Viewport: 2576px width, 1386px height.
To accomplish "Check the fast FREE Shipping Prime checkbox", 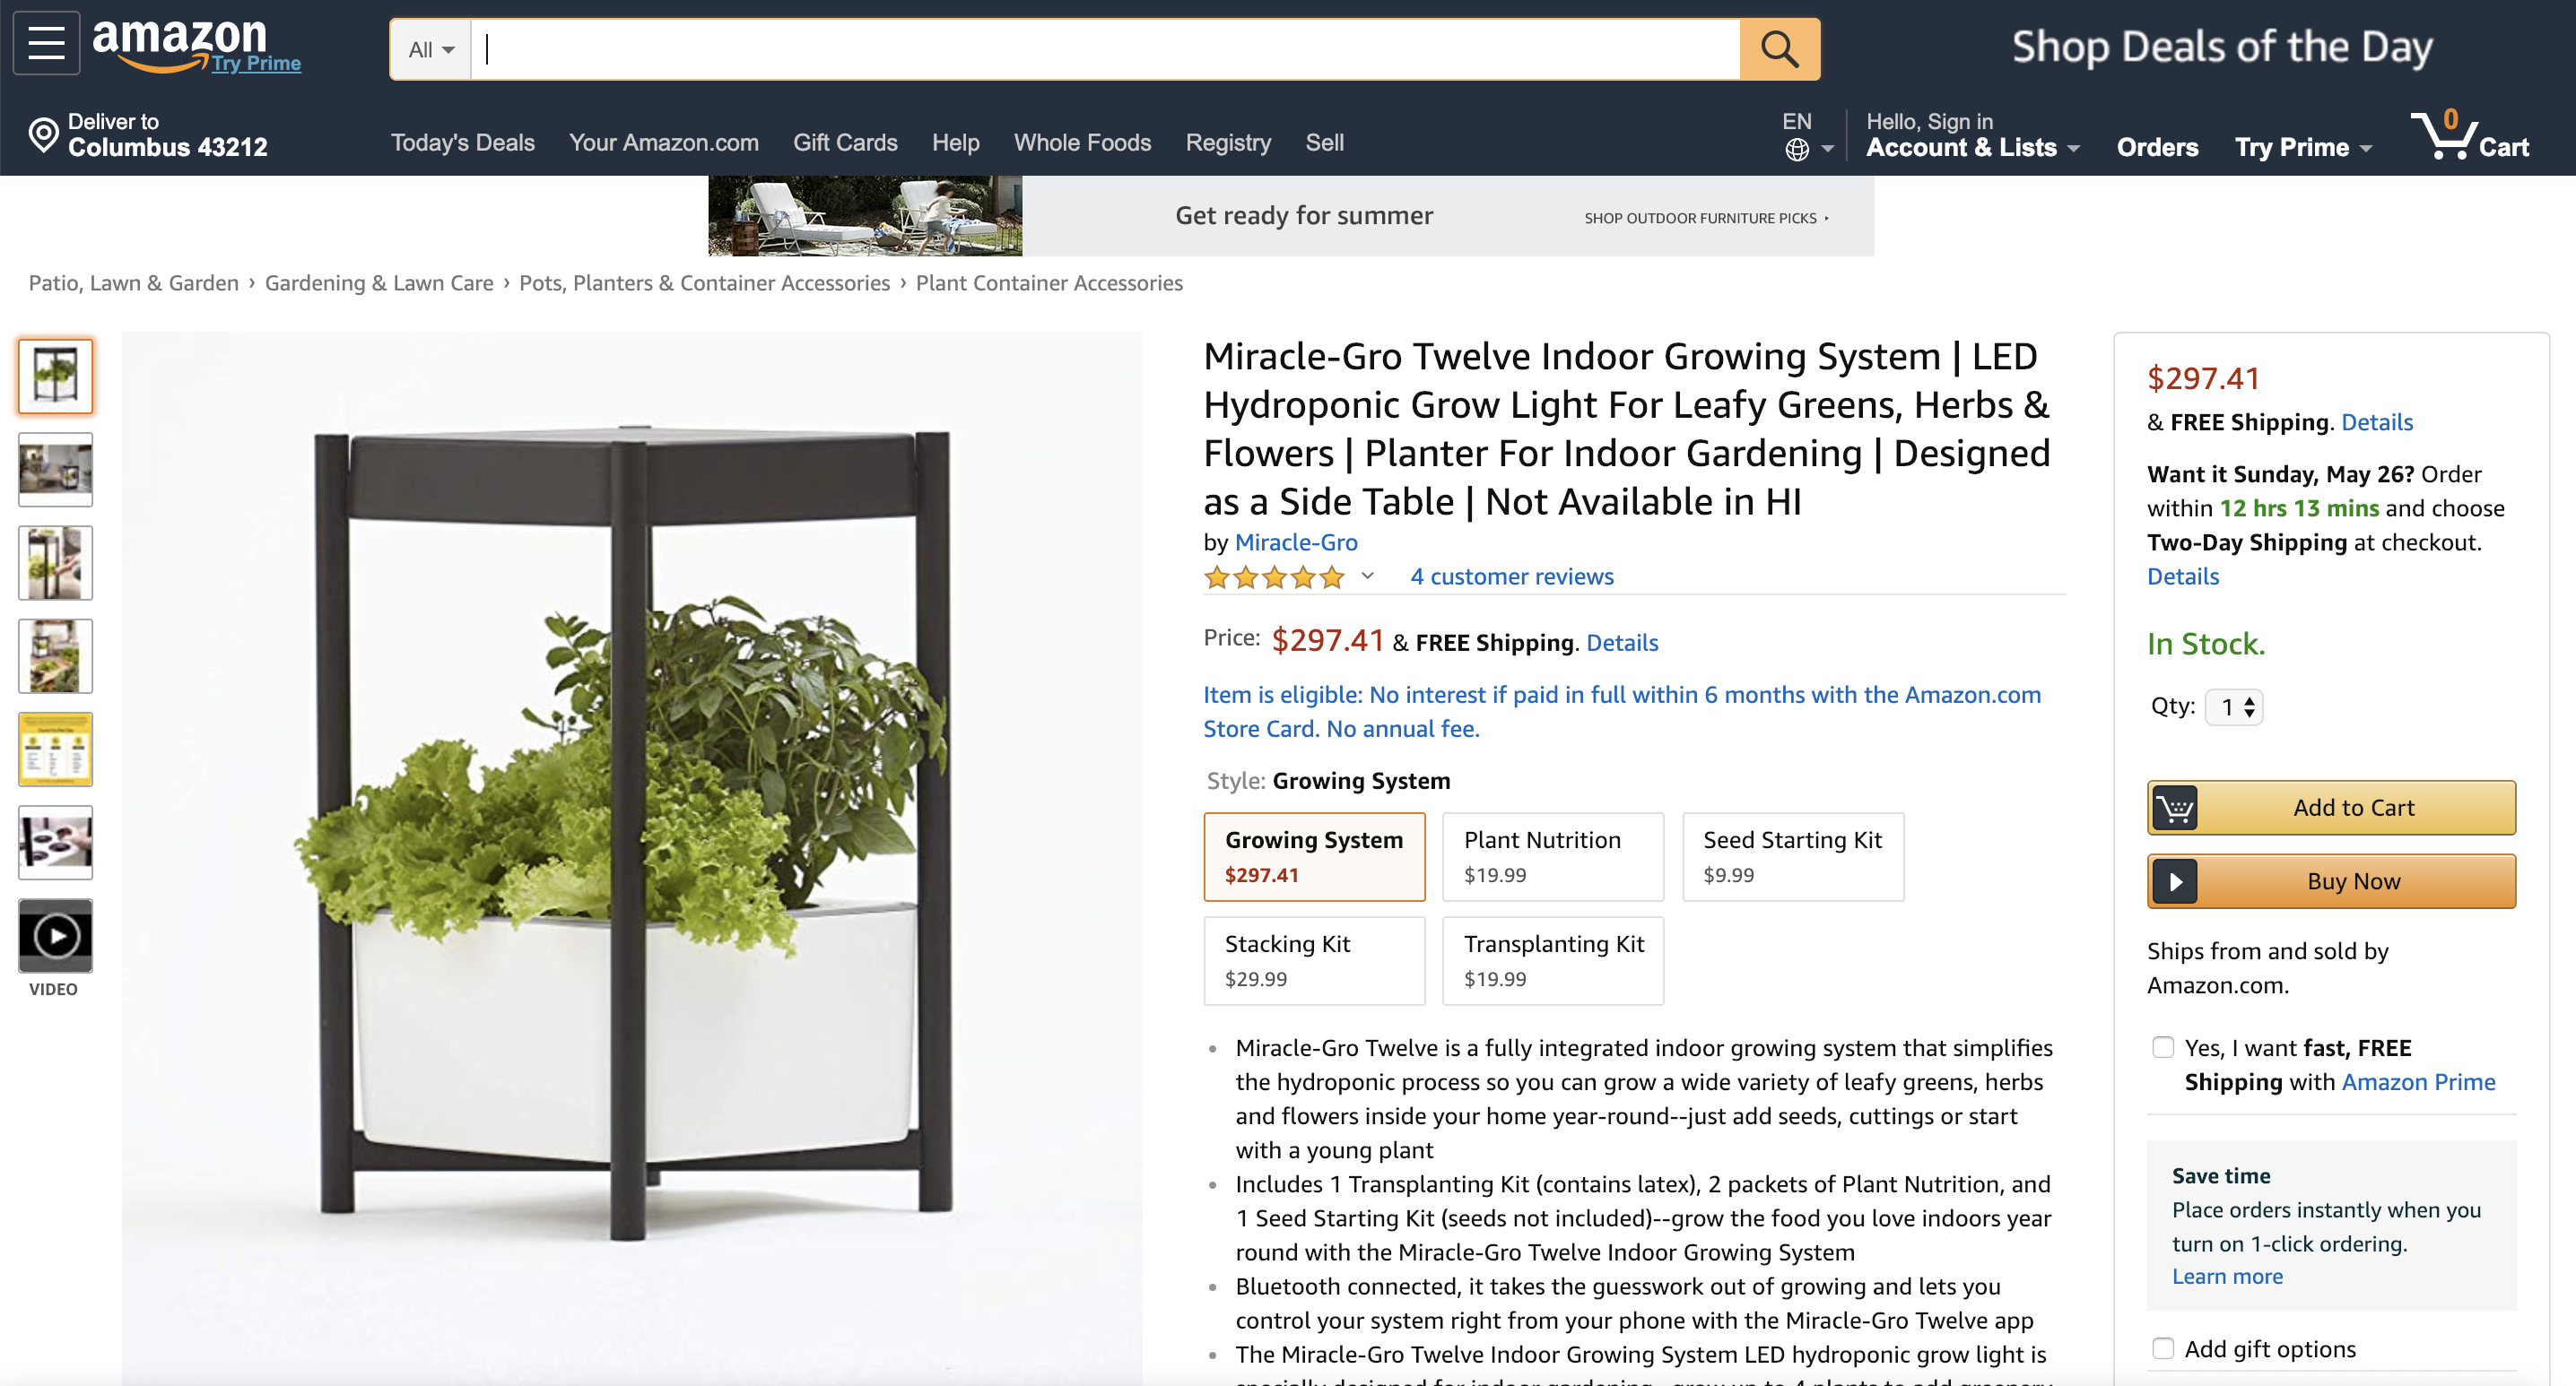I will tap(2163, 1047).
